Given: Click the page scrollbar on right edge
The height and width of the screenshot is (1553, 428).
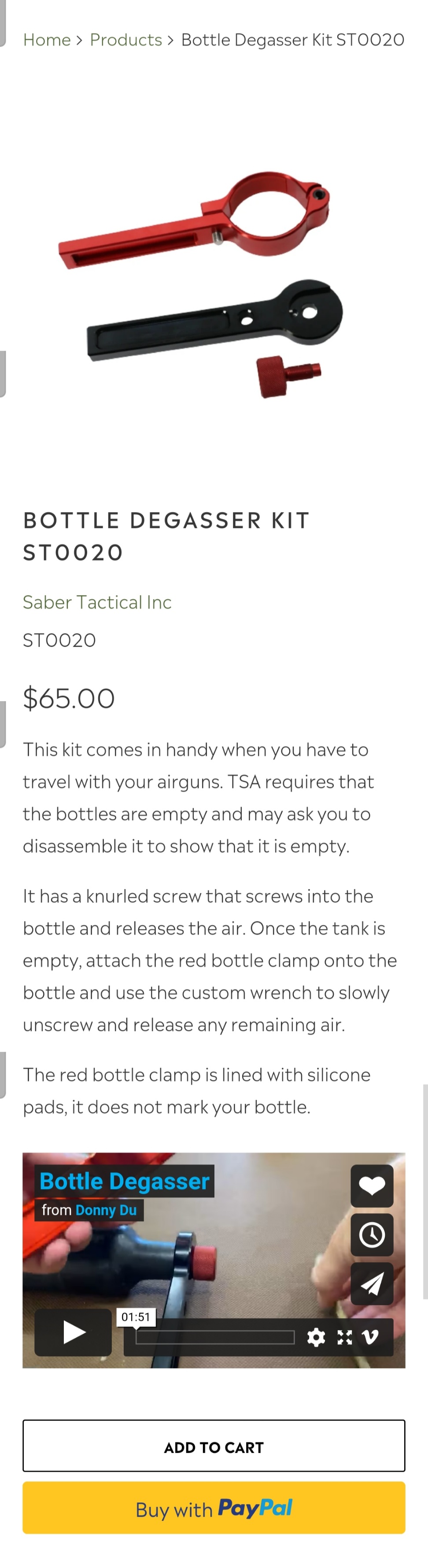Looking at the screenshot, I should pos(425,1191).
